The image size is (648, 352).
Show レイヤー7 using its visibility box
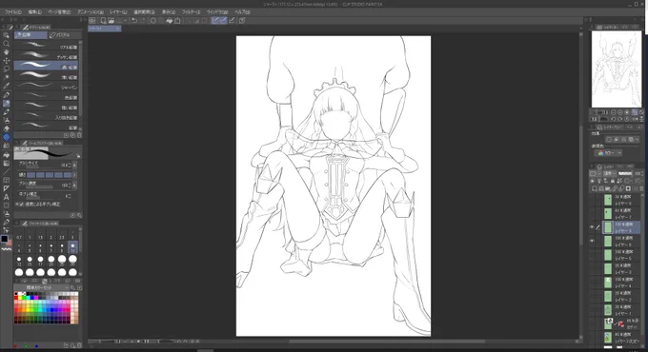(592, 213)
